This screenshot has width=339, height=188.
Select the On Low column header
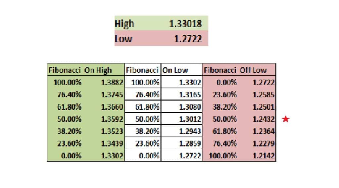pos(182,70)
